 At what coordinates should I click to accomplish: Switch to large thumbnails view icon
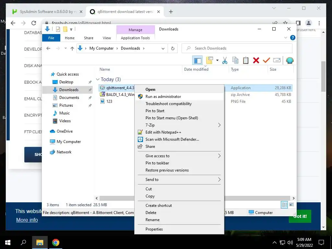291,205
